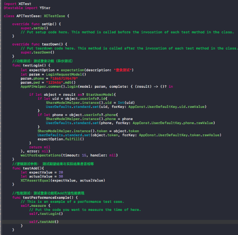Click the waitForExpectations timeout value 15
The image size is (238, 235).
[x=84, y=155]
